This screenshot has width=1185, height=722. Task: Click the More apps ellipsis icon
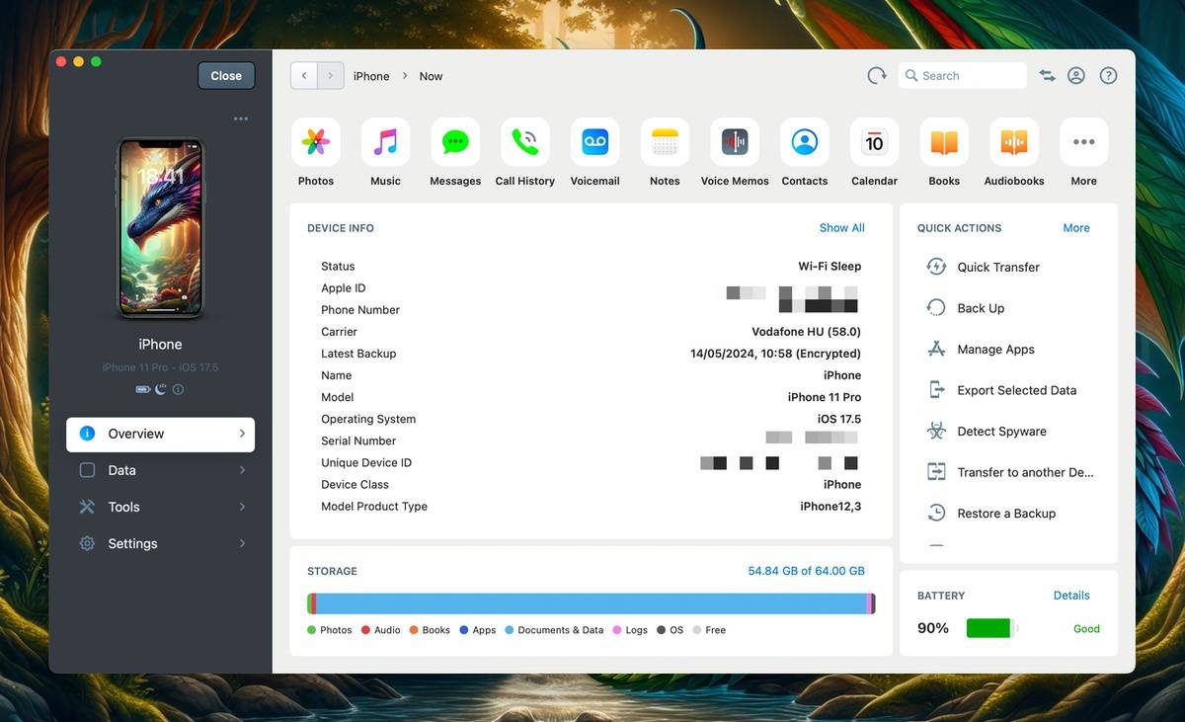[x=1084, y=142]
